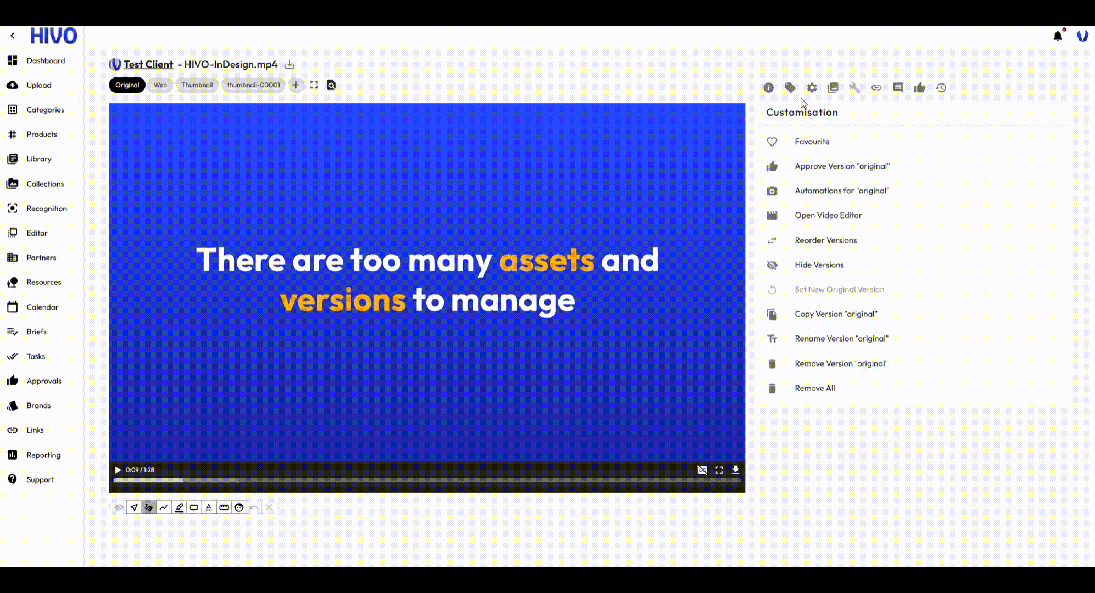Screen dimensions: 1095x593
Task: Select the freehand scribble annotation tool
Action: [x=149, y=507]
